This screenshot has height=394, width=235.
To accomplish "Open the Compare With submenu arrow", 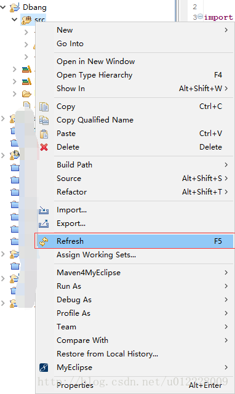I will click(226, 340).
